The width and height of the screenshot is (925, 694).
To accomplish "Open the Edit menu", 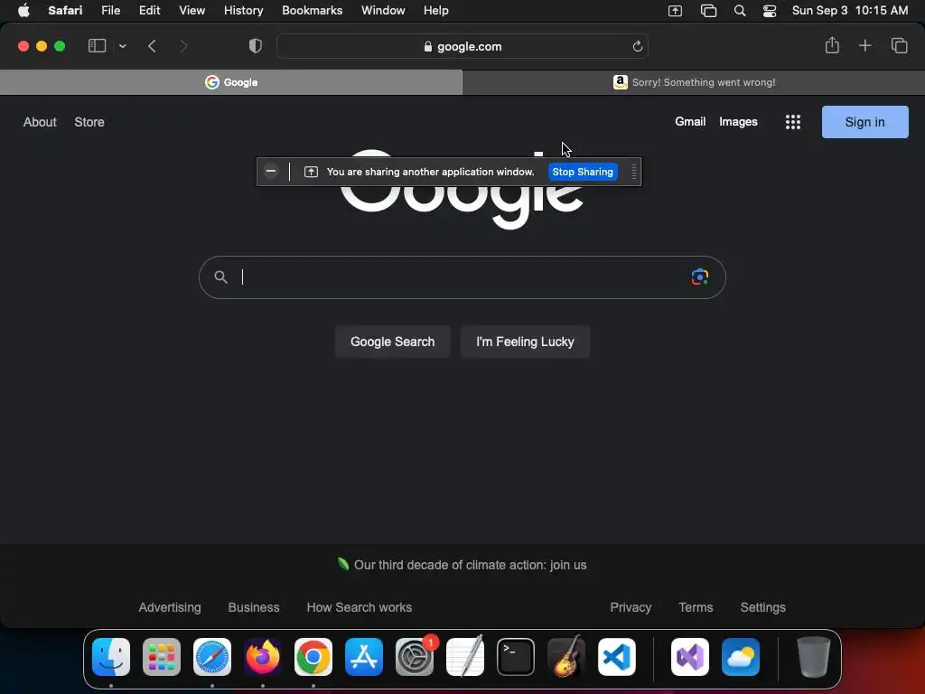I will [x=149, y=11].
